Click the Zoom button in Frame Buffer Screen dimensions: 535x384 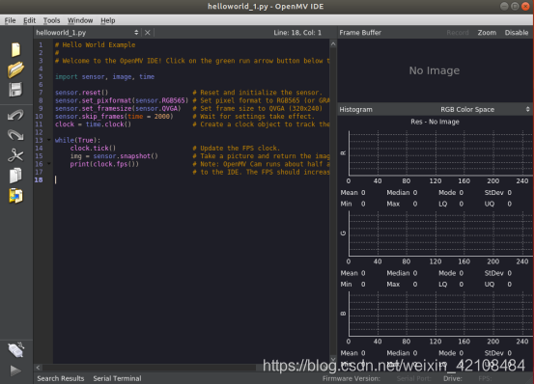click(x=487, y=33)
